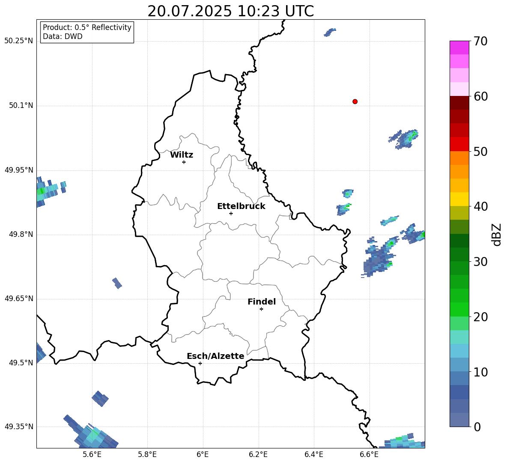
Task: Click the 5.6°E longitude label
Action: (92, 454)
